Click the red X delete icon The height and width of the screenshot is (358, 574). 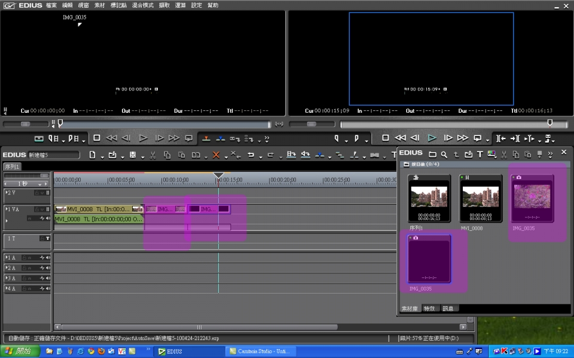coord(216,155)
